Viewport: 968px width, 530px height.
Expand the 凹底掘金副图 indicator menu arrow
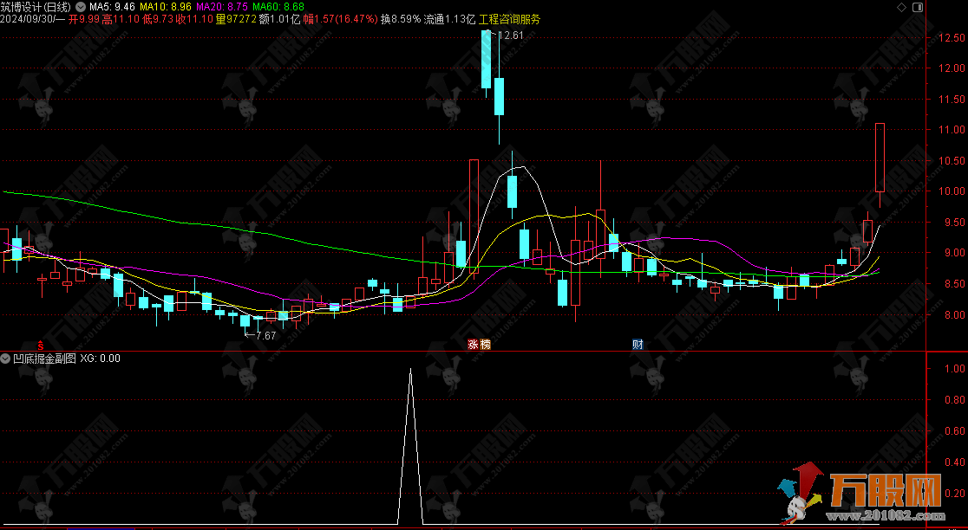click(5, 358)
